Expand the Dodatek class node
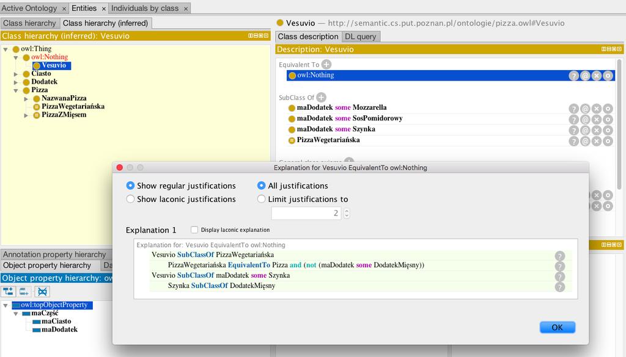The width and height of the screenshot is (626, 357). click(x=16, y=82)
